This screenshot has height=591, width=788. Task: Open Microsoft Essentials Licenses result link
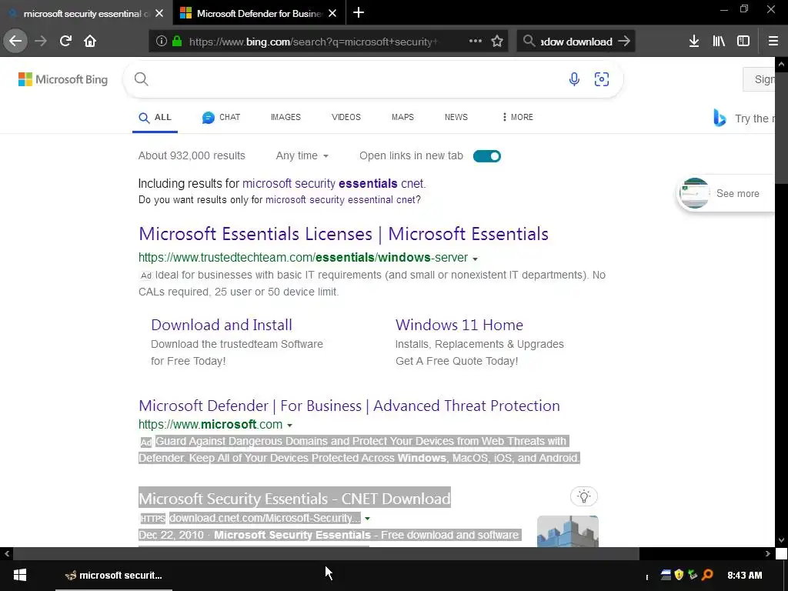click(343, 234)
